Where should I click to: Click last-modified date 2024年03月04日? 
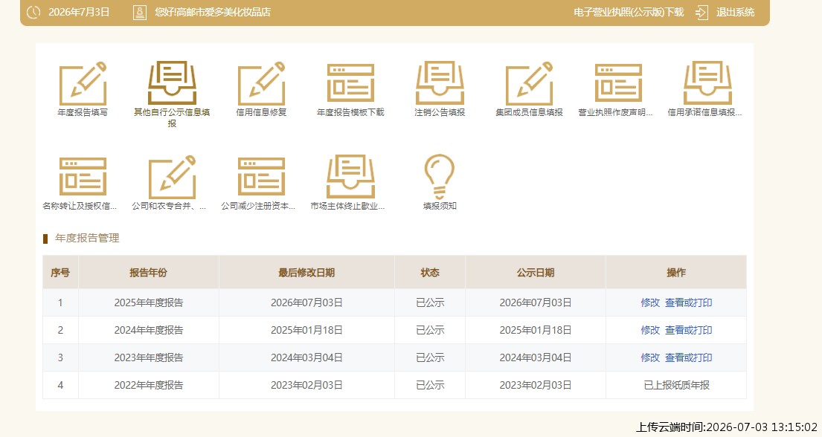tap(306, 357)
